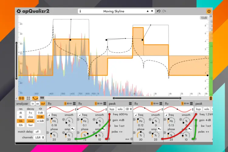This screenshot has width=228, height=152.
Task: Solo the 1.2 kHz peak filter
Action: pyautogui.click(x=207, y=109)
